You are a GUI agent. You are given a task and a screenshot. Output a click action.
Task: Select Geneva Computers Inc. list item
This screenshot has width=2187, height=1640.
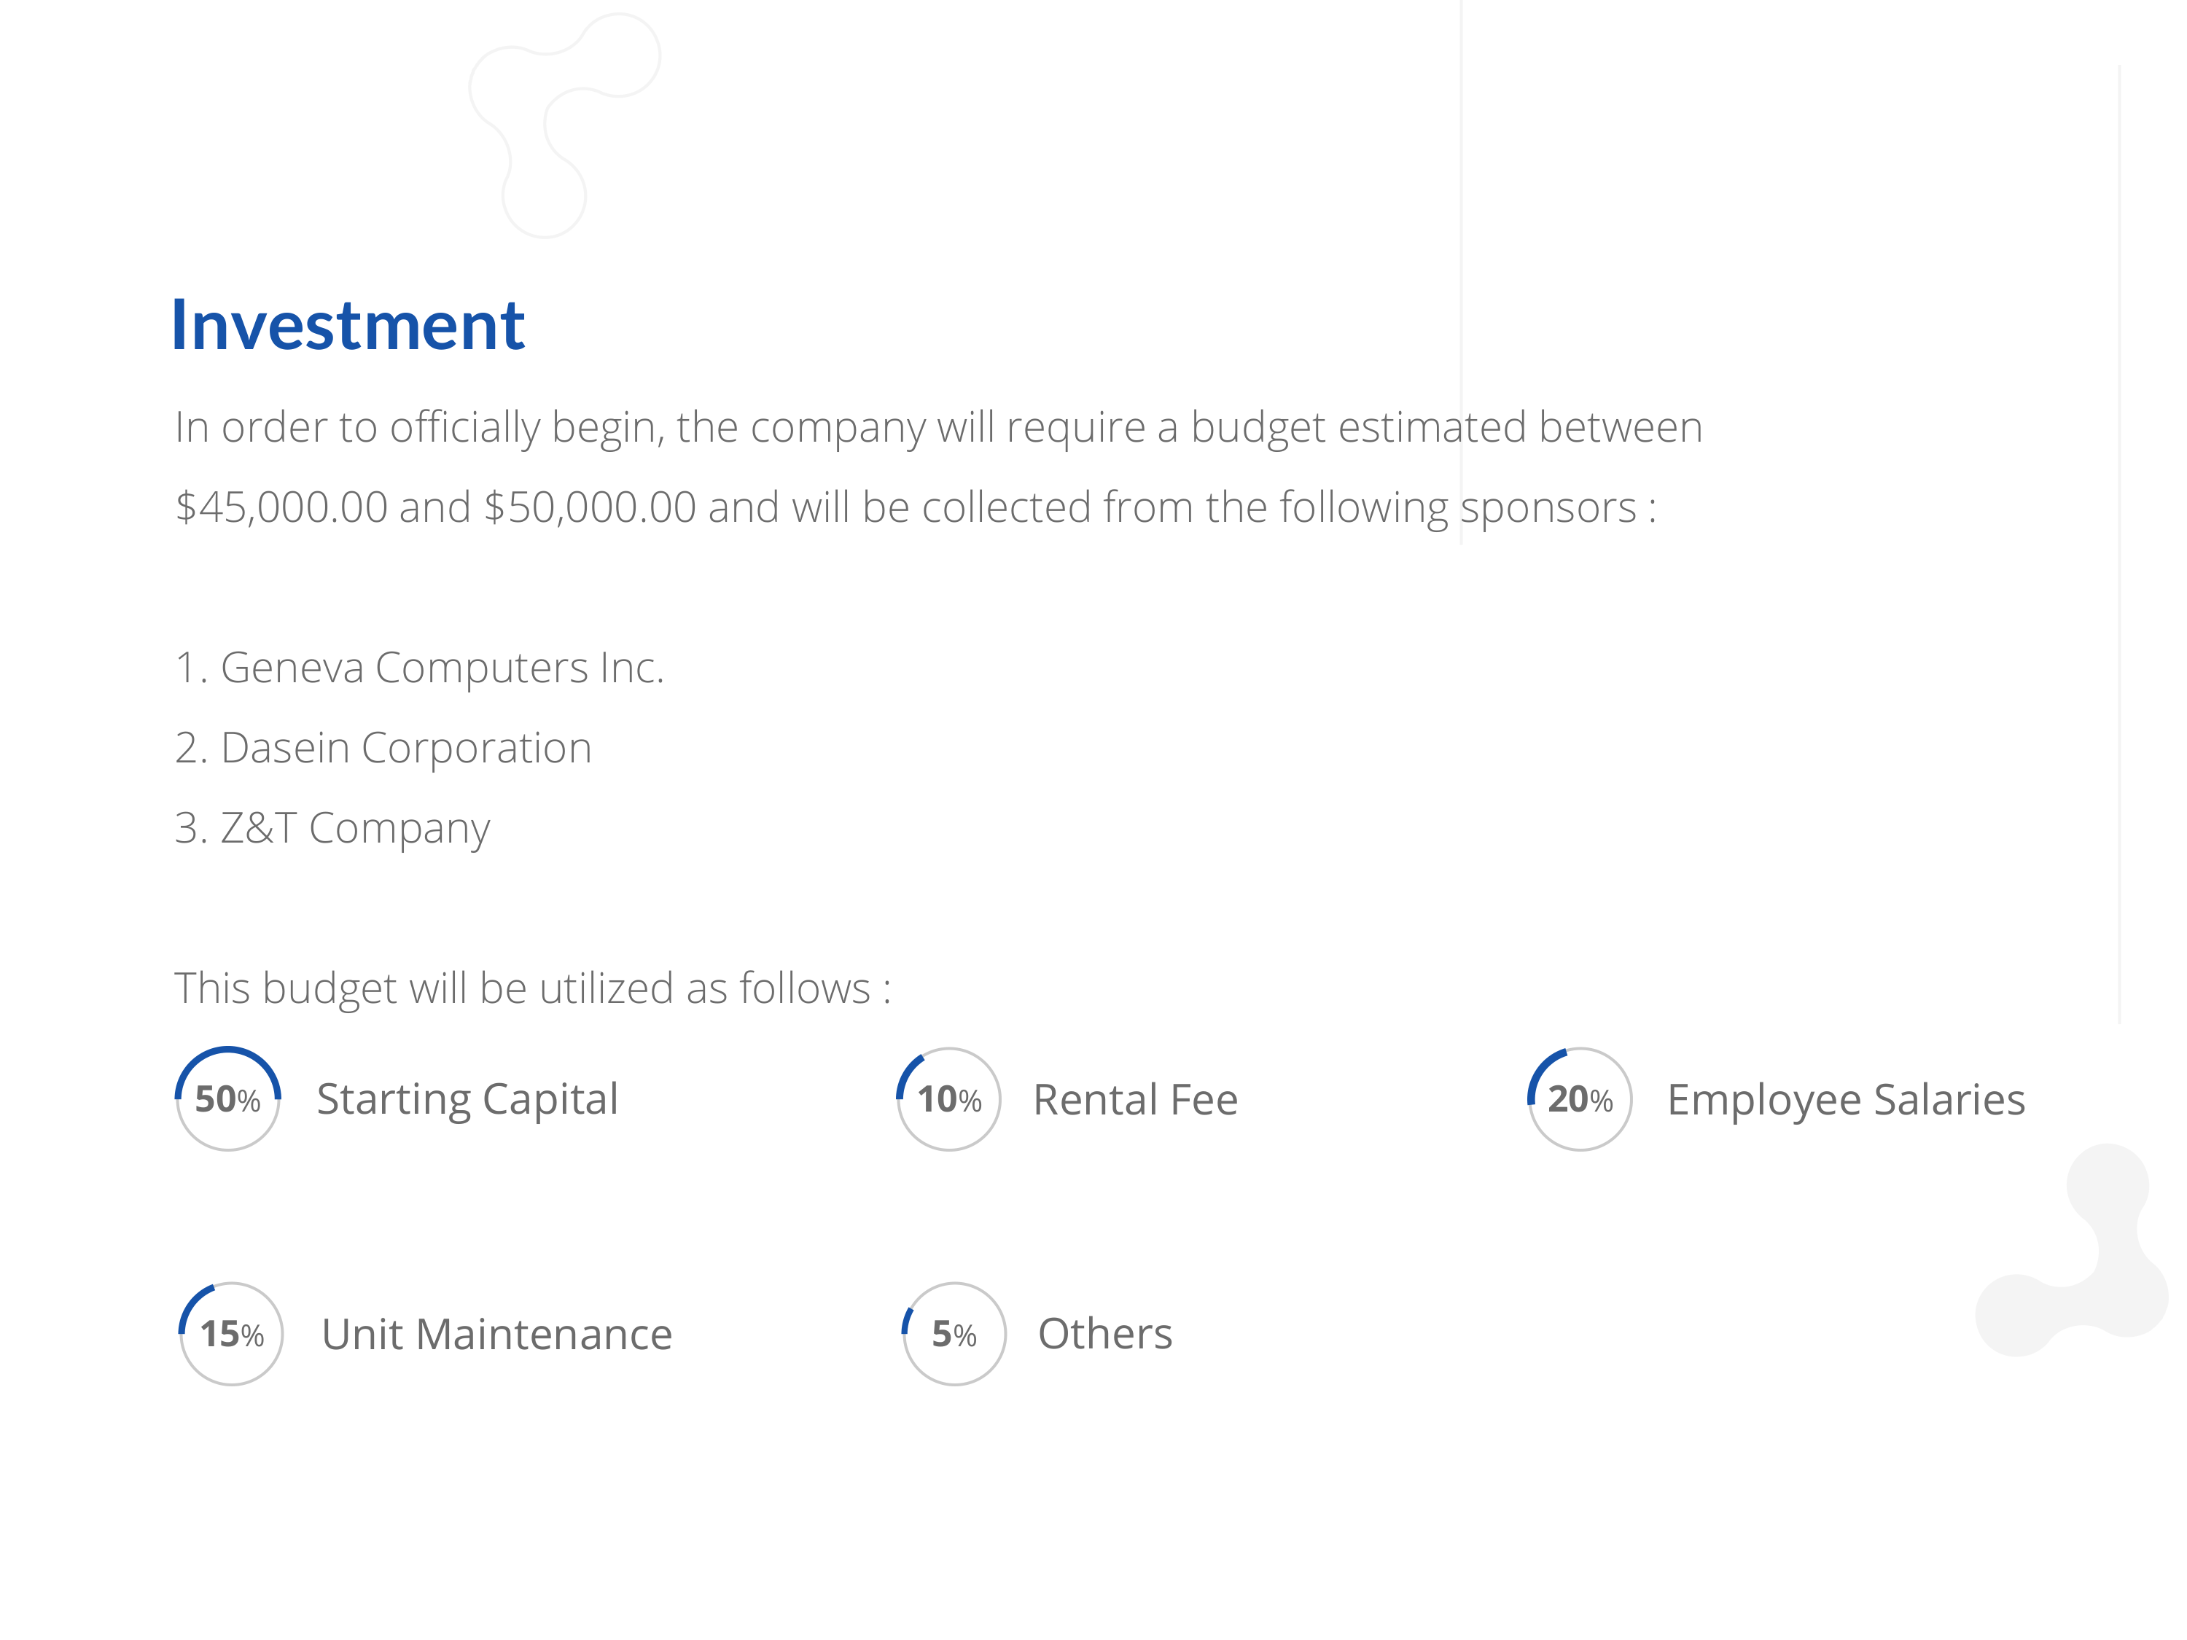[x=419, y=668]
